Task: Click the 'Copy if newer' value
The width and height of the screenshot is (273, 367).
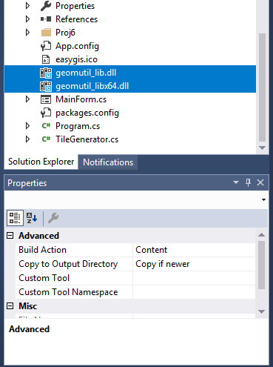Action: click(163, 264)
